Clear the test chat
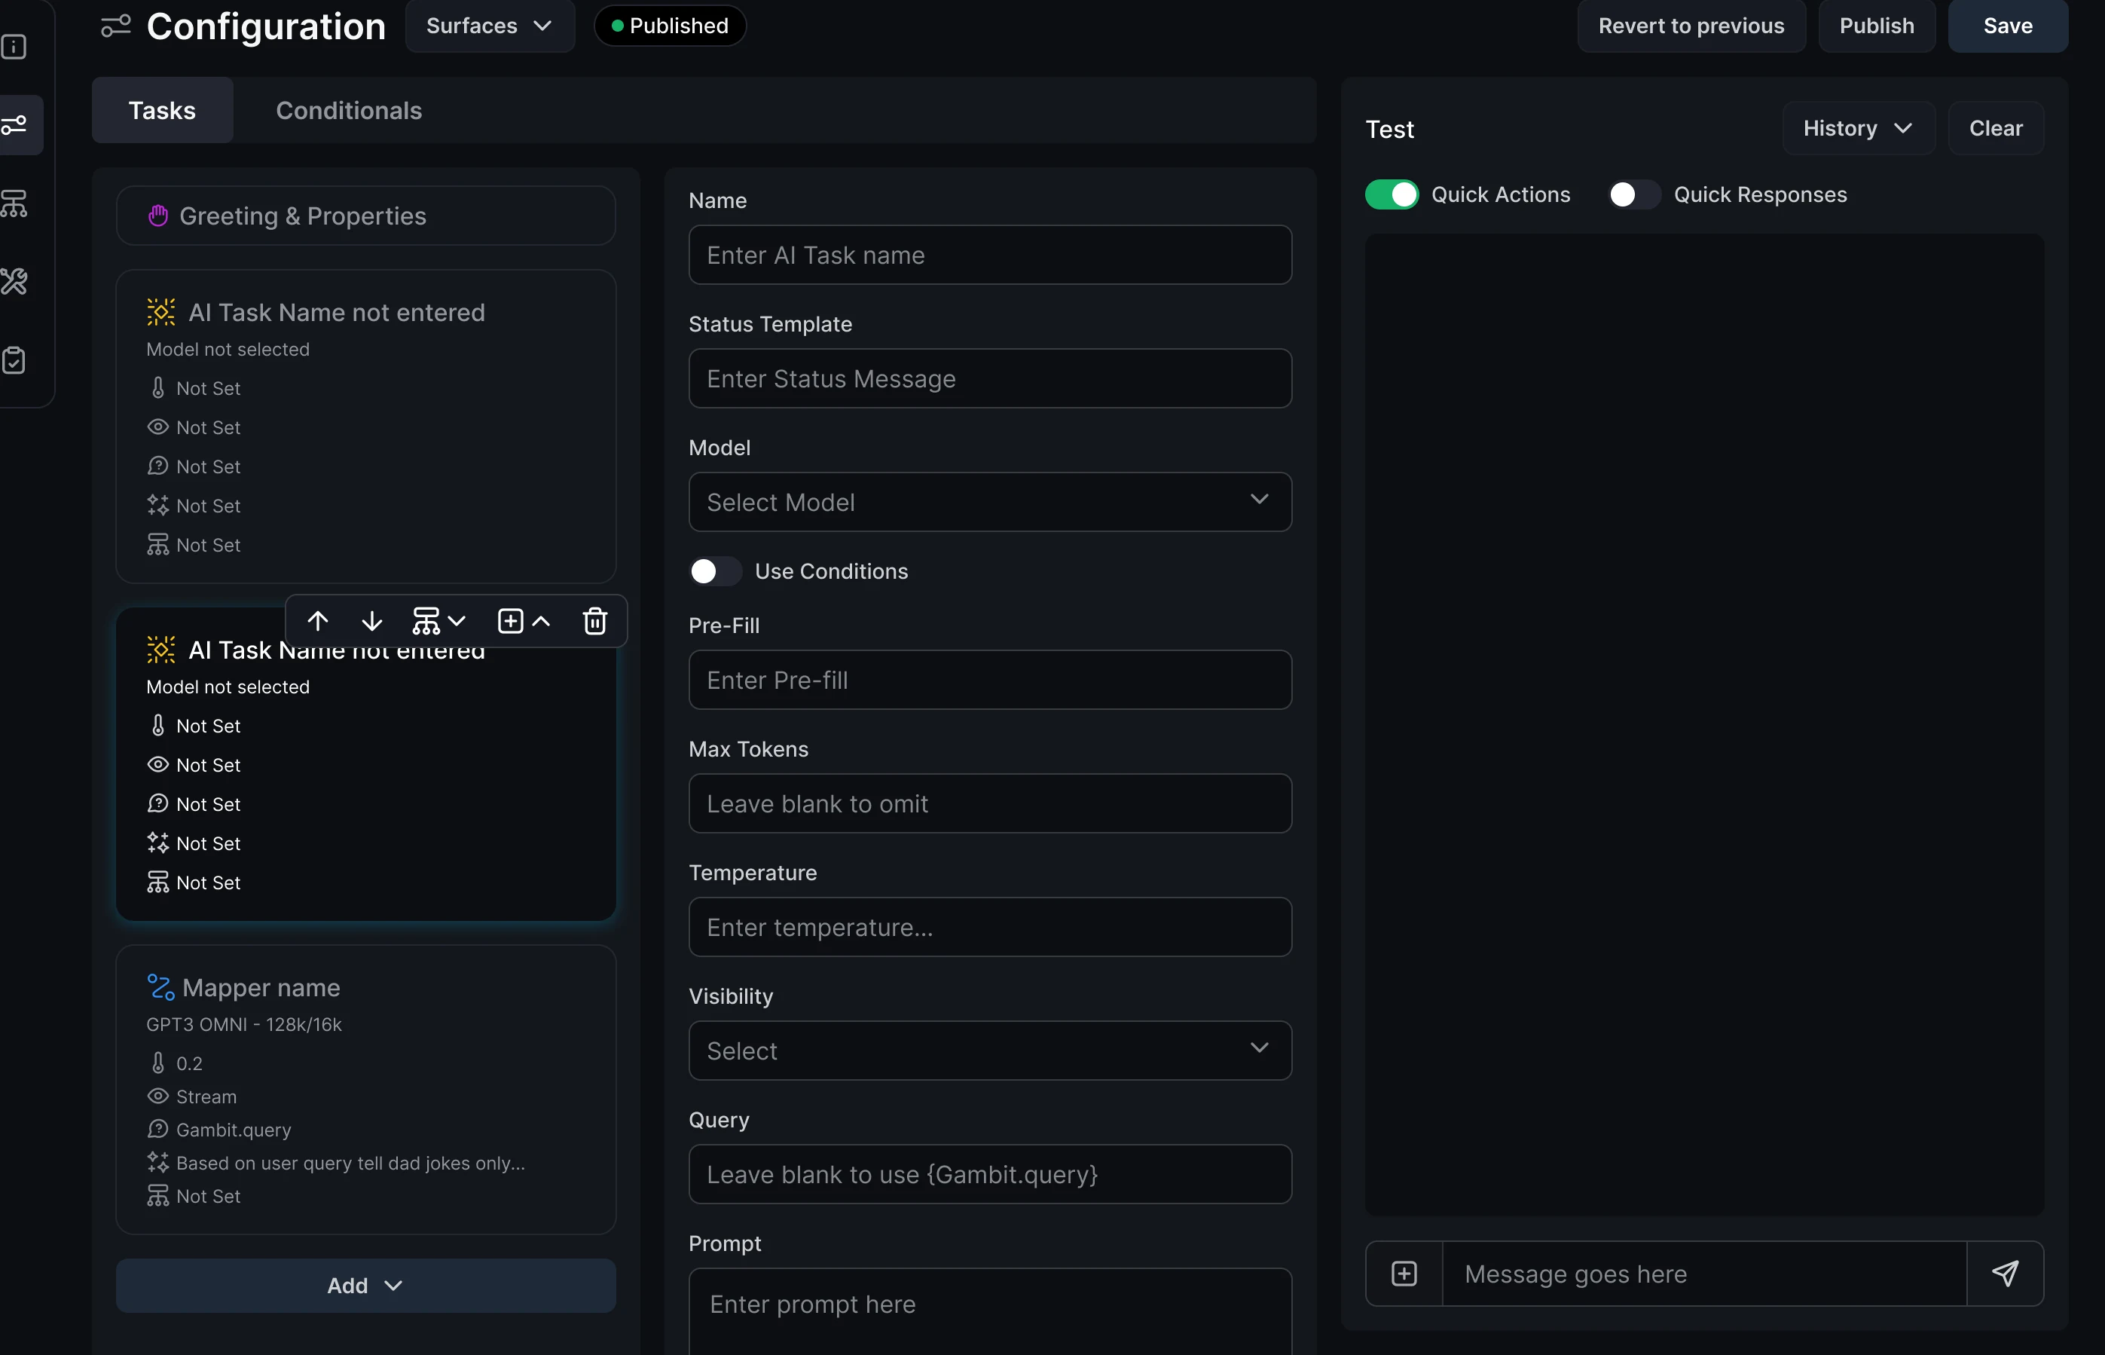 pos(1995,128)
